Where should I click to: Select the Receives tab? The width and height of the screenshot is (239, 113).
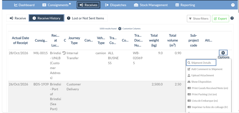[88, 5]
